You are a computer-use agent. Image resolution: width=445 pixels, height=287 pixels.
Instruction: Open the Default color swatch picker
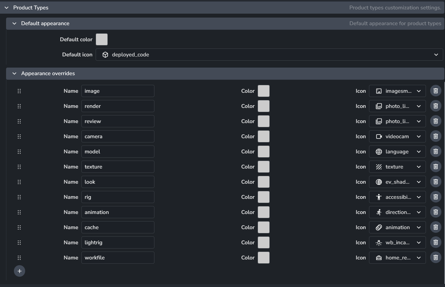pos(102,39)
